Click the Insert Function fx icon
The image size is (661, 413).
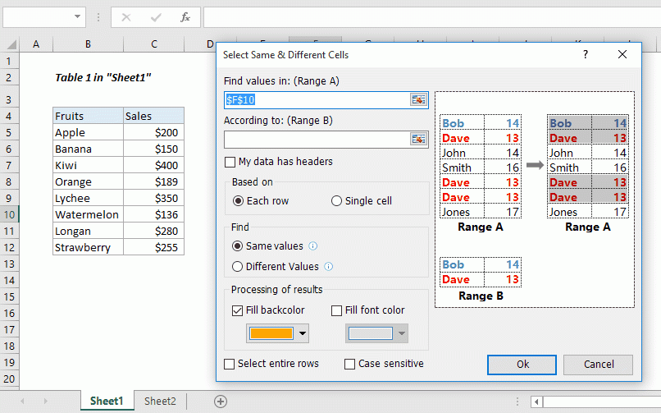185,16
